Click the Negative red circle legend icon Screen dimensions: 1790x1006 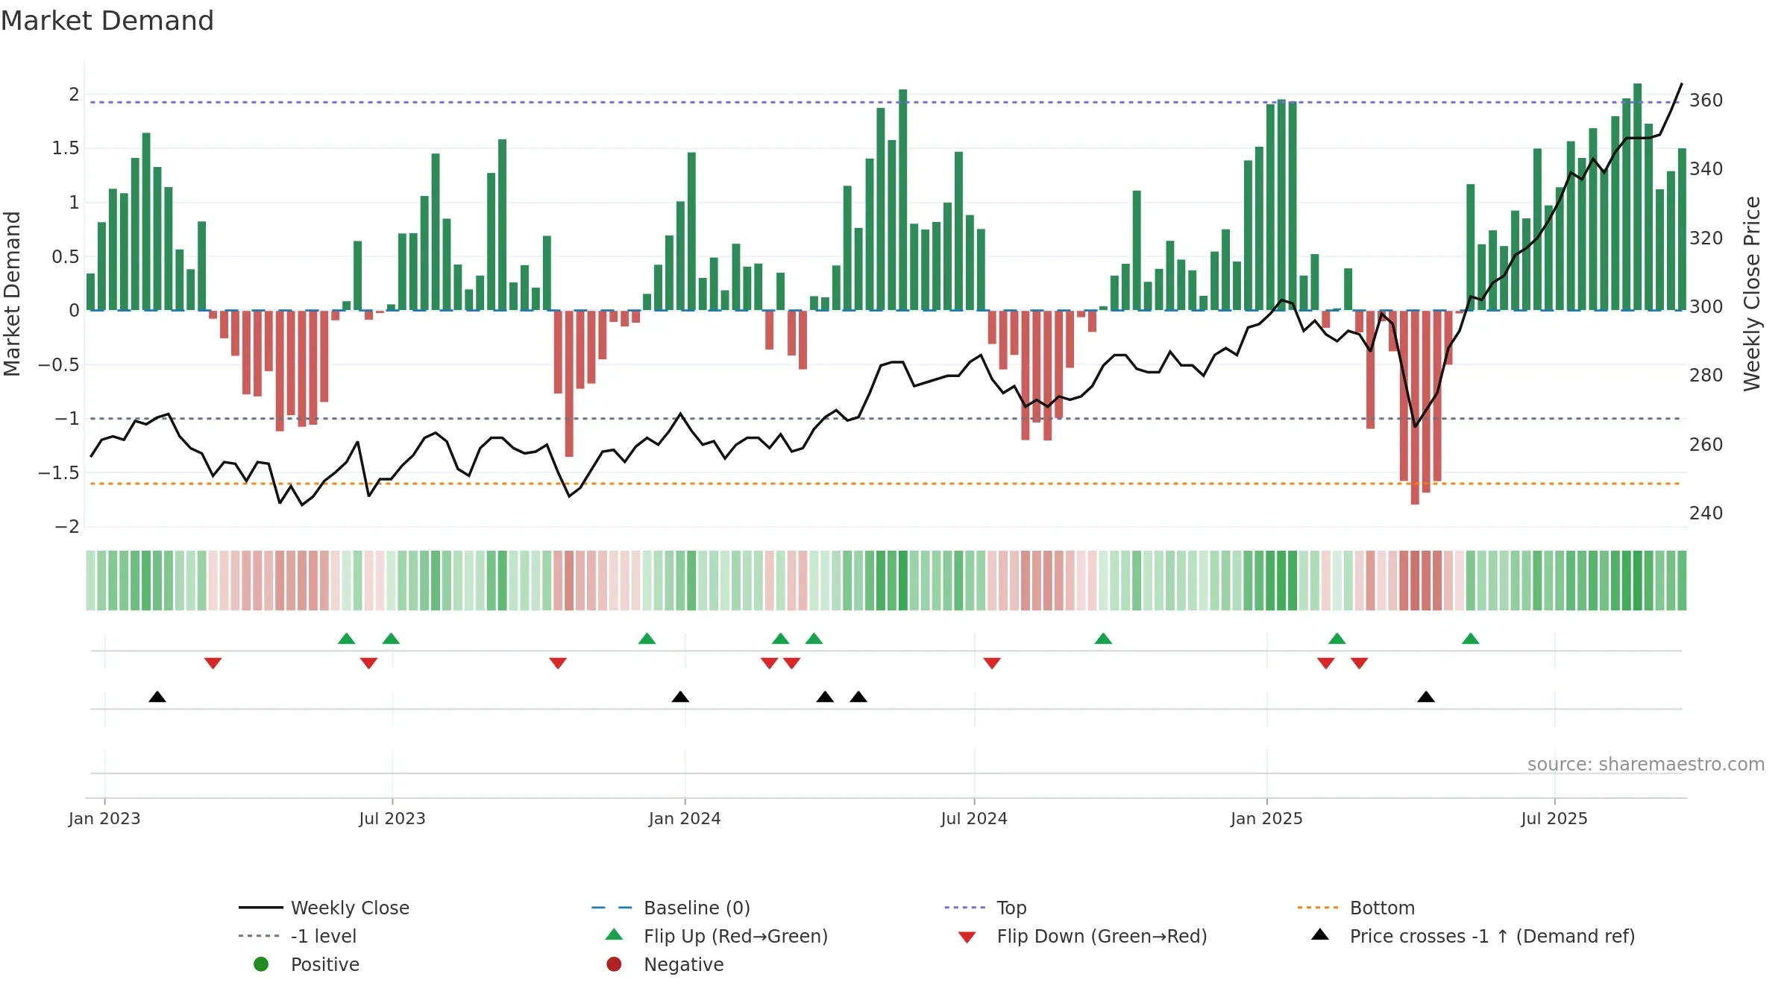[x=614, y=964]
